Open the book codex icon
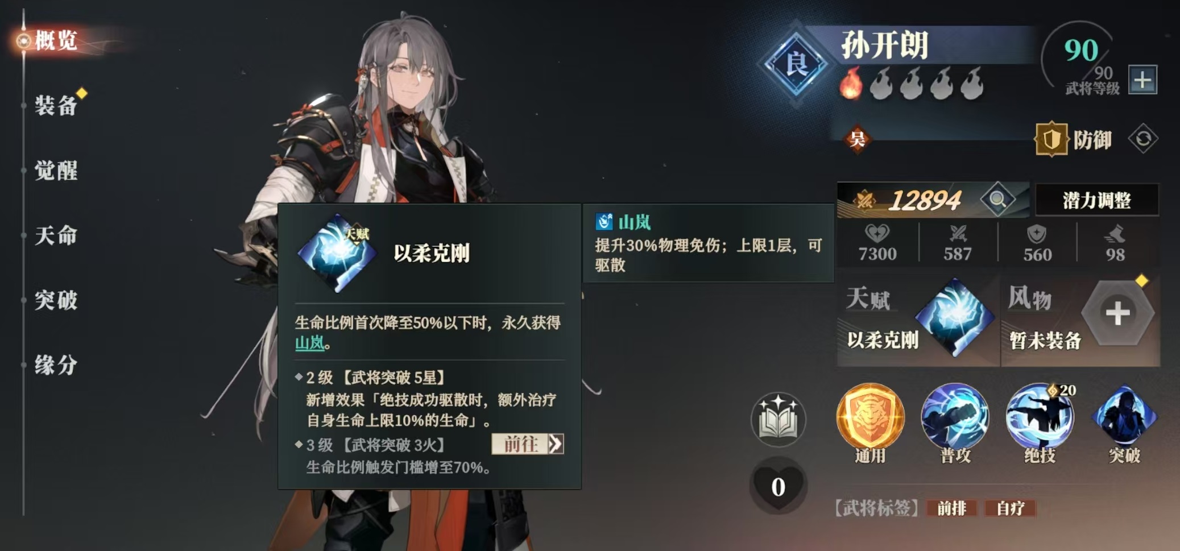Image resolution: width=1180 pixels, height=551 pixels. tap(778, 421)
